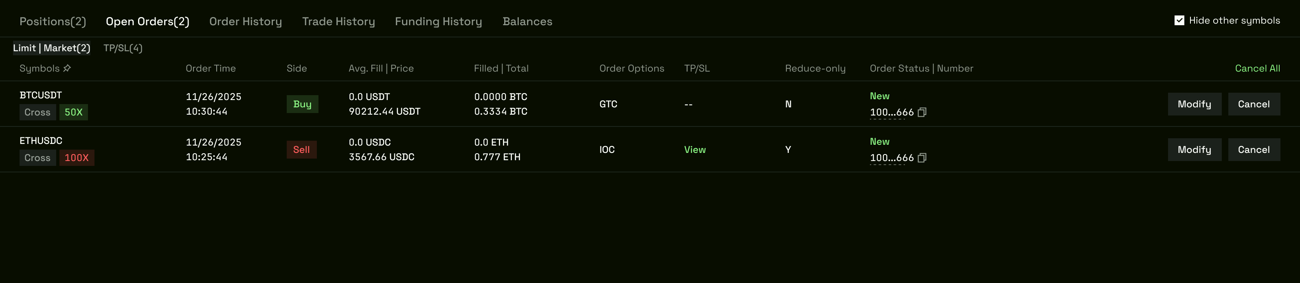This screenshot has height=283, width=1300.
Task: Switch to Order History tab
Action: click(x=245, y=21)
